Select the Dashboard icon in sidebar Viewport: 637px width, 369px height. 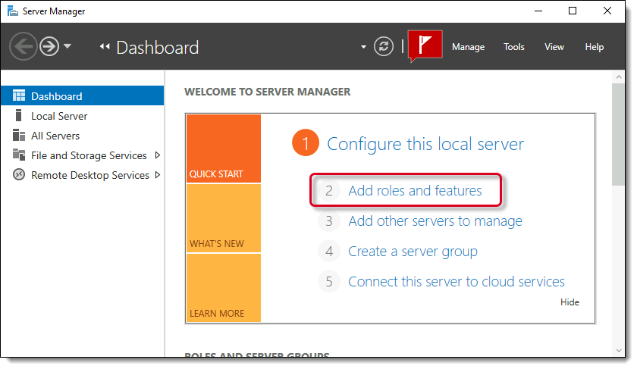click(19, 96)
